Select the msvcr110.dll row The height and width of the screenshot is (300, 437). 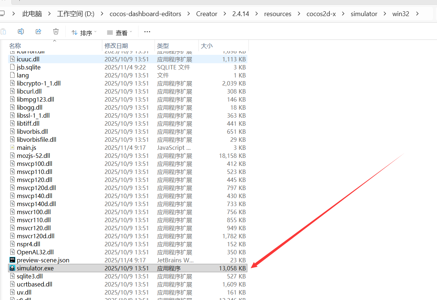pos(128,220)
